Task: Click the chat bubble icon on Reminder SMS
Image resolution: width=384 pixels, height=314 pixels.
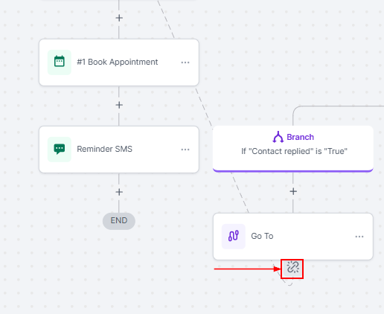Action: click(60, 150)
